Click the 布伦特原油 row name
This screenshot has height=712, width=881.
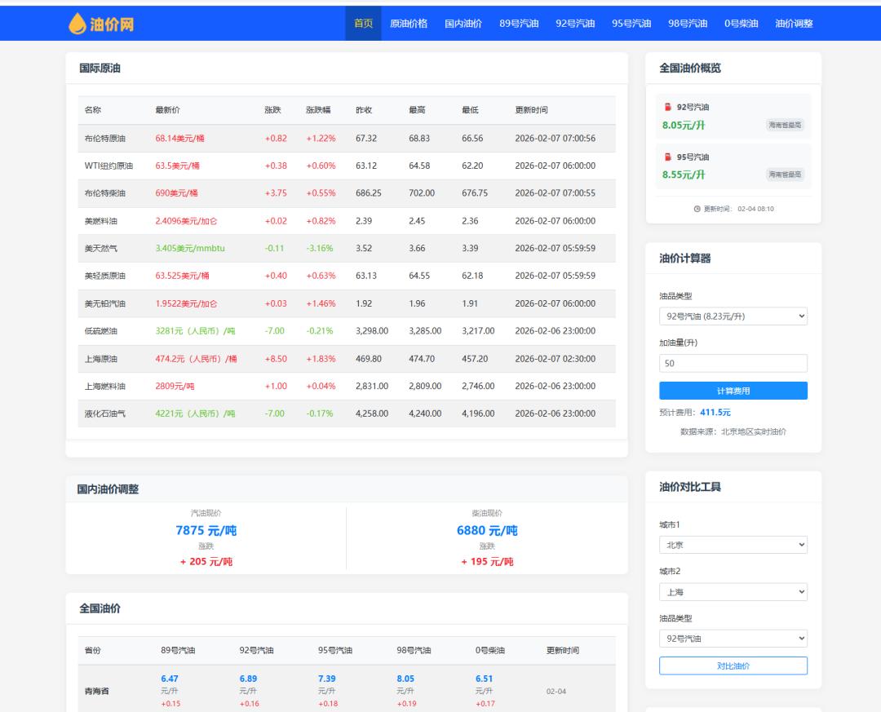[x=105, y=139]
